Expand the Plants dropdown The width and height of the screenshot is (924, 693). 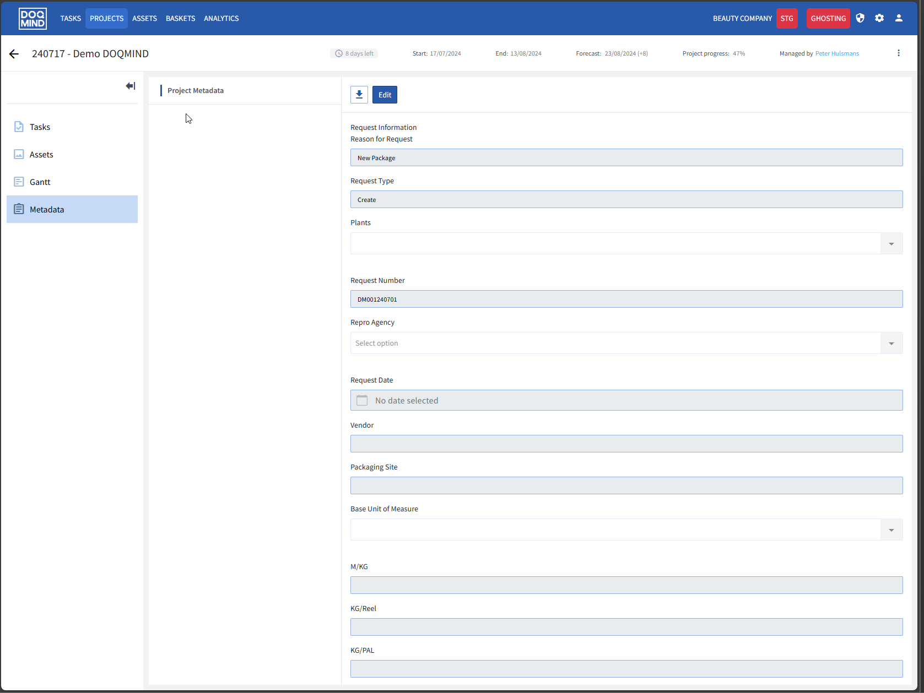tap(891, 243)
